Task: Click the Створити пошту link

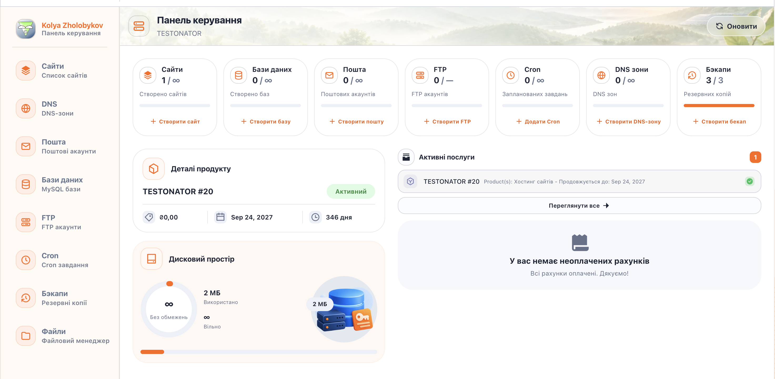Action: point(356,122)
